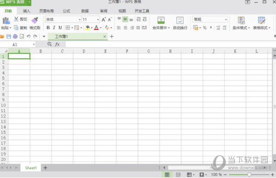The height and width of the screenshot is (178, 276).
Task: Open the fill color dropdown arrow
Action: pyautogui.click(x=92, y=28)
